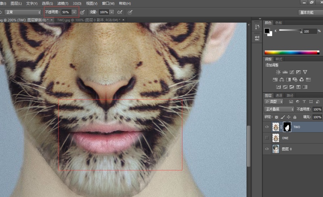This screenshot has height=197, width=323.
Task: Add a Brightness/Contrast adjustment
Action: (x=278, y=72)
